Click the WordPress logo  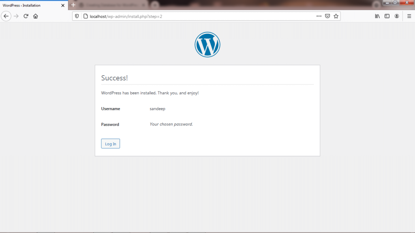coord(207,44)
